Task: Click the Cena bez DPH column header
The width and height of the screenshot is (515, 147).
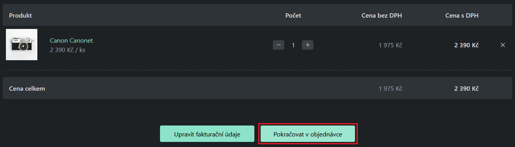Action: tap(382, 15)
